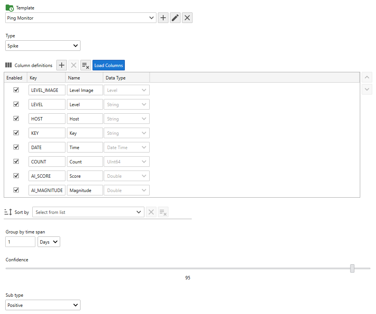Add a new template with plus icon

click(x=163, y=18)
